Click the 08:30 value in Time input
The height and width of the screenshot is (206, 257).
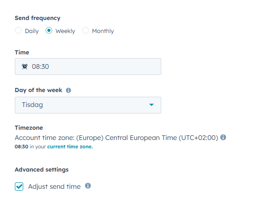click(40, 66)
